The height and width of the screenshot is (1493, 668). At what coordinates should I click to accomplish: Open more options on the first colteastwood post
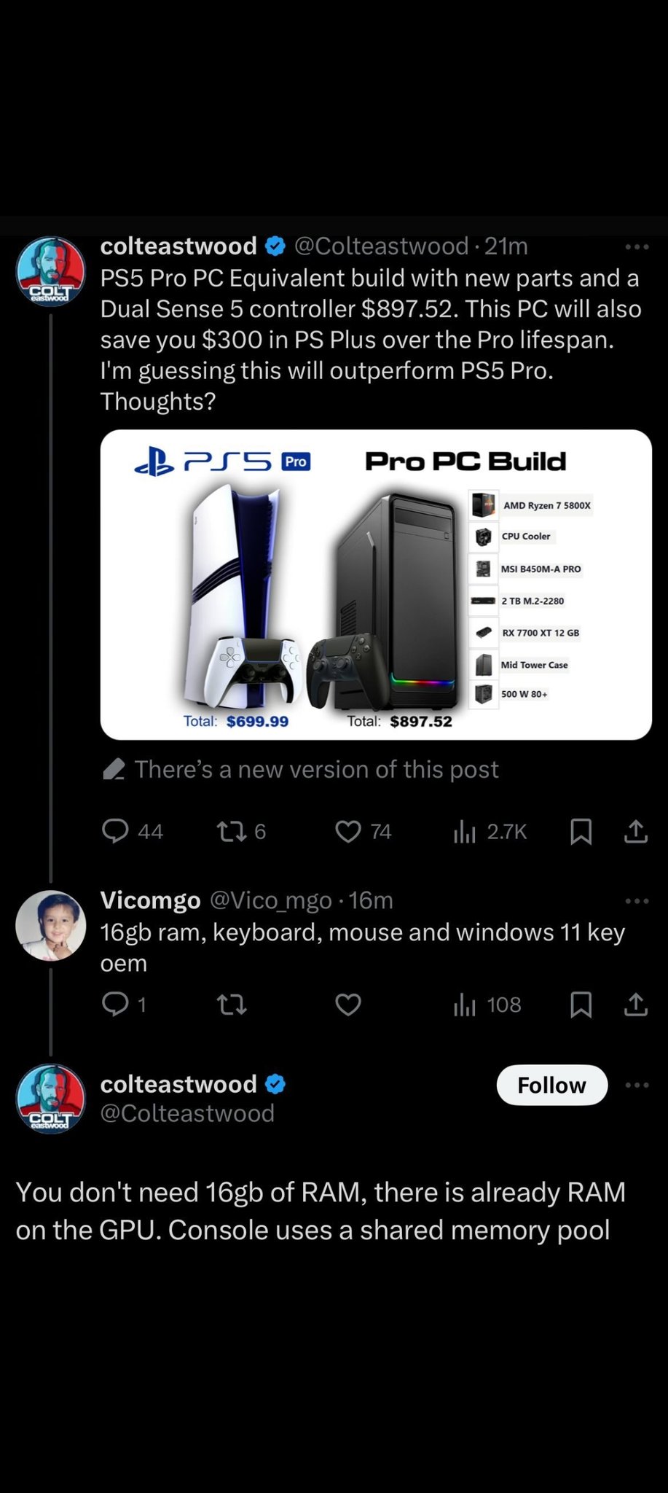click(x=637, y=246)
